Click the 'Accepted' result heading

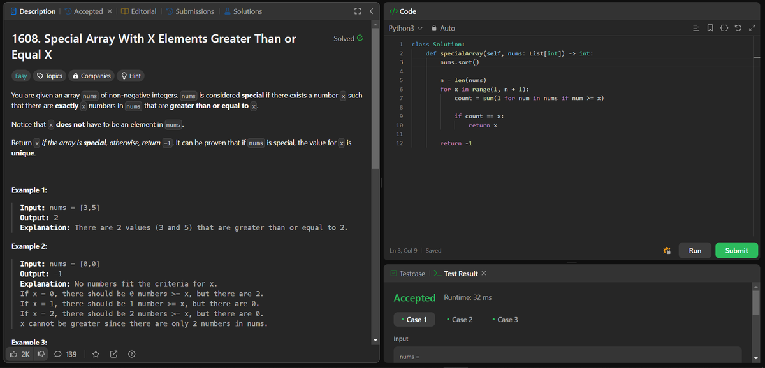[x=414, y=297]
